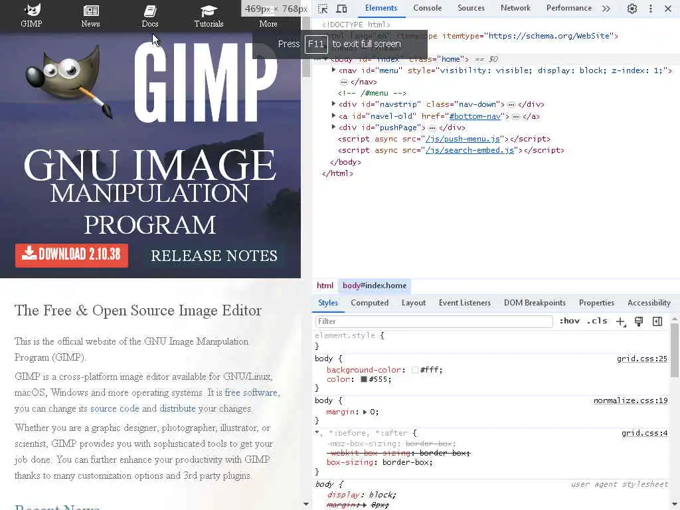The height and width of the screenshot is (510, 680).
Task: Switch to the Layout pane tab
Action: 413,303
